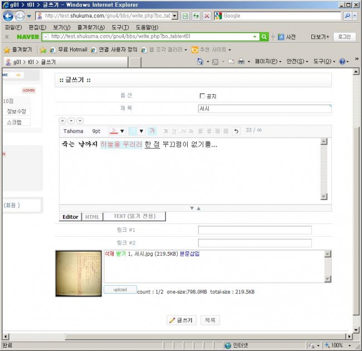Click the 글쓰기 submit button
This screenshot has width=362, height=351.
(x=181, y=320)
